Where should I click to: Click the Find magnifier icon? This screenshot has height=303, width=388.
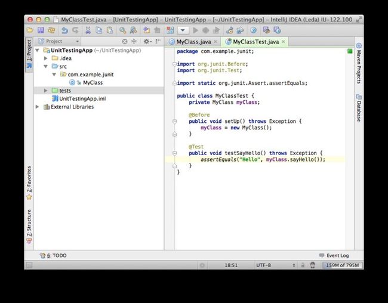(122, 30)
